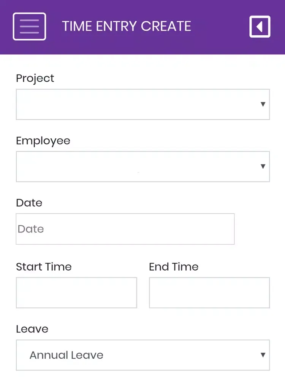Click empty purple header bar area
The image size is (285, 380).
pyautogui.click(x=220, y=27)
